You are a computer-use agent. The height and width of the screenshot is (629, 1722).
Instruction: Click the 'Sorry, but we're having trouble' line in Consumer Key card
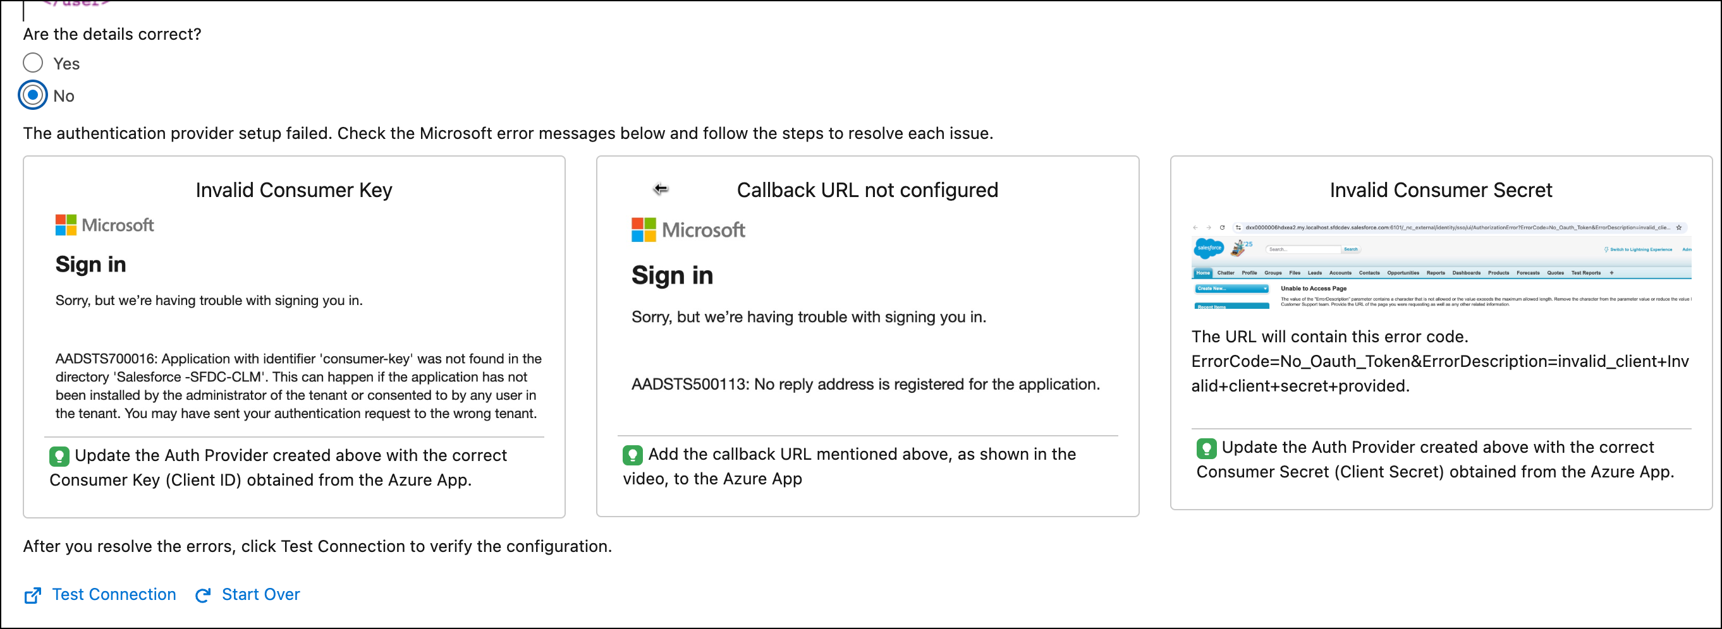[209, 301]
